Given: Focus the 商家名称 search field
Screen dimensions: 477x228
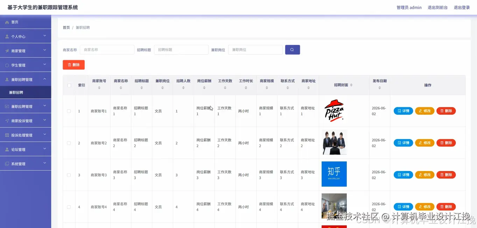Looking at the screenshot, I should (x=107, y=50).
